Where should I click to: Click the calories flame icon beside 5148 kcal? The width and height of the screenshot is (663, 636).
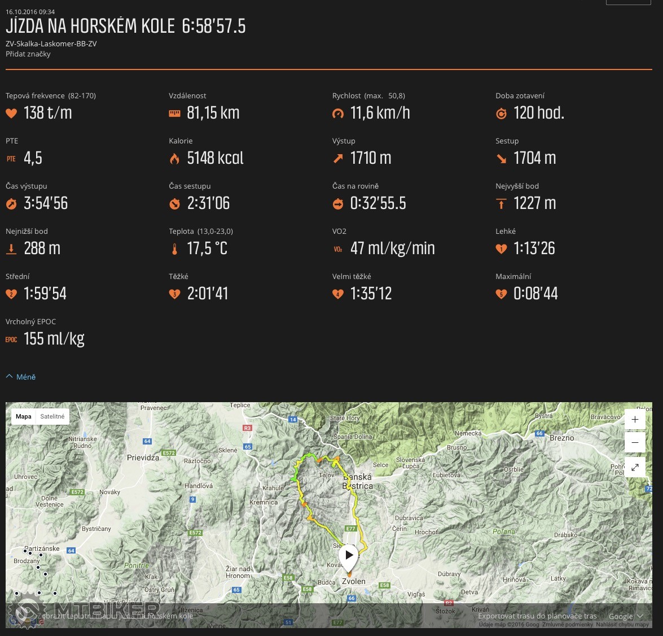click(x=174, y=159)
